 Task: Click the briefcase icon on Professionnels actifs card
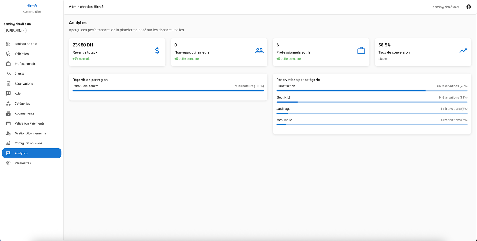point(361,51)
